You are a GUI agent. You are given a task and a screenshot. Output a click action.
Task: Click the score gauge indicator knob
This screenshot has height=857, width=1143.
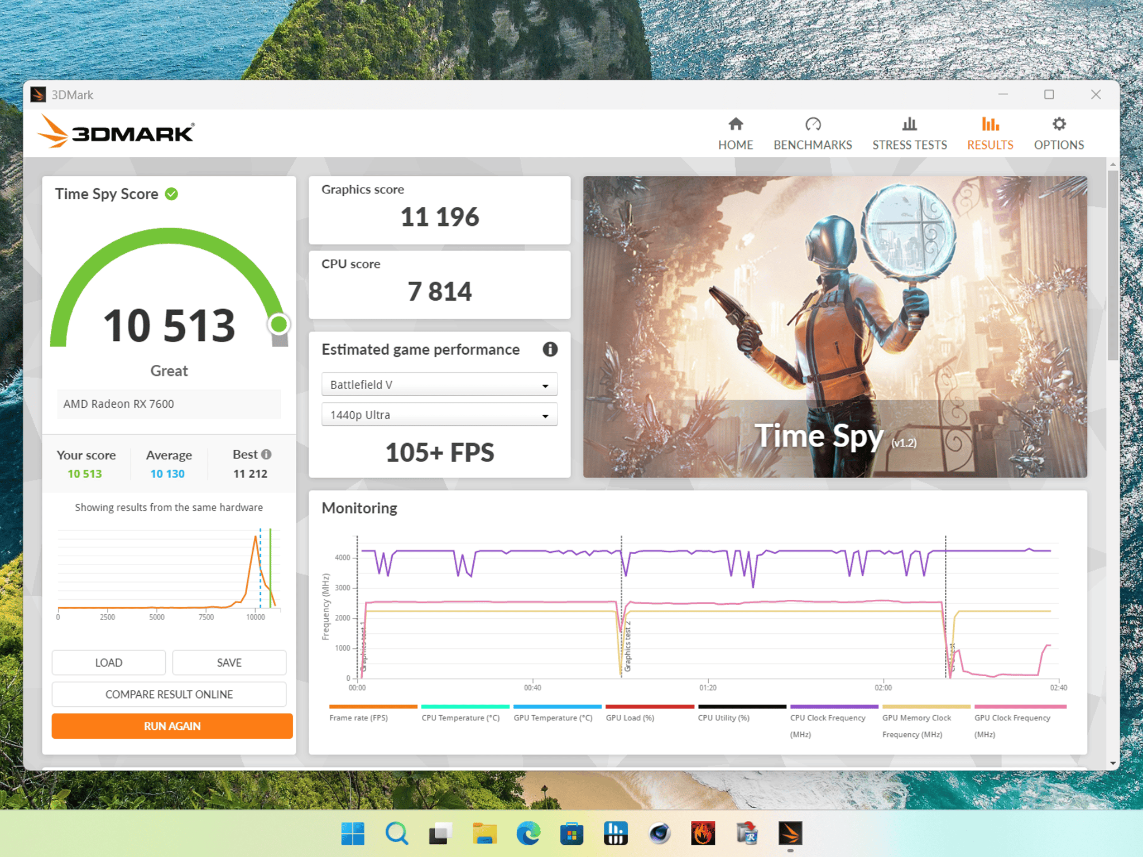278,324
